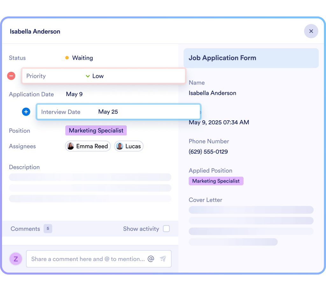
Task: Open the Interview Date picker showing May 25
Action: click(x=108, y=112)
